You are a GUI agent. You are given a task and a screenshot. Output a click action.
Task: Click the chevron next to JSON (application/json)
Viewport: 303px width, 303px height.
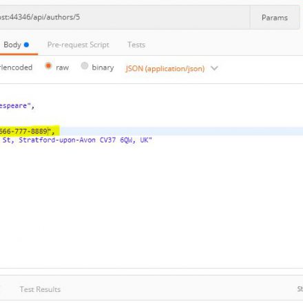[x=214, y=68]
